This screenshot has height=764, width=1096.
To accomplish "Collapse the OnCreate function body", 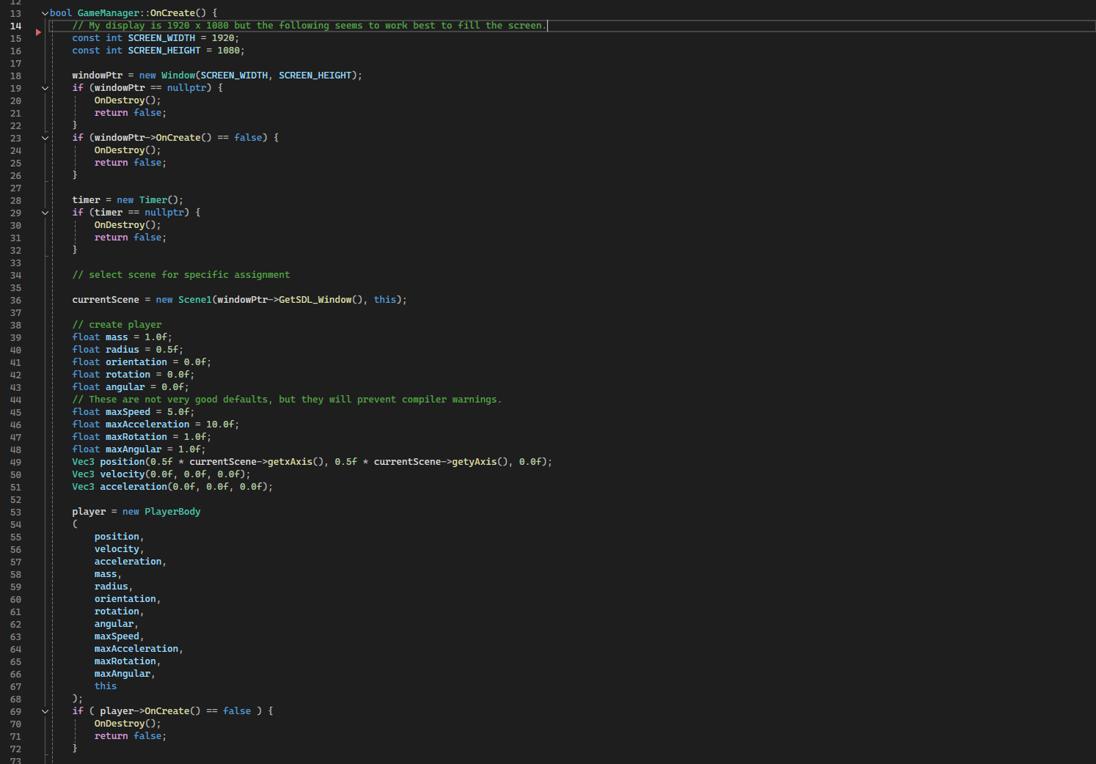I will pos(45,12).
